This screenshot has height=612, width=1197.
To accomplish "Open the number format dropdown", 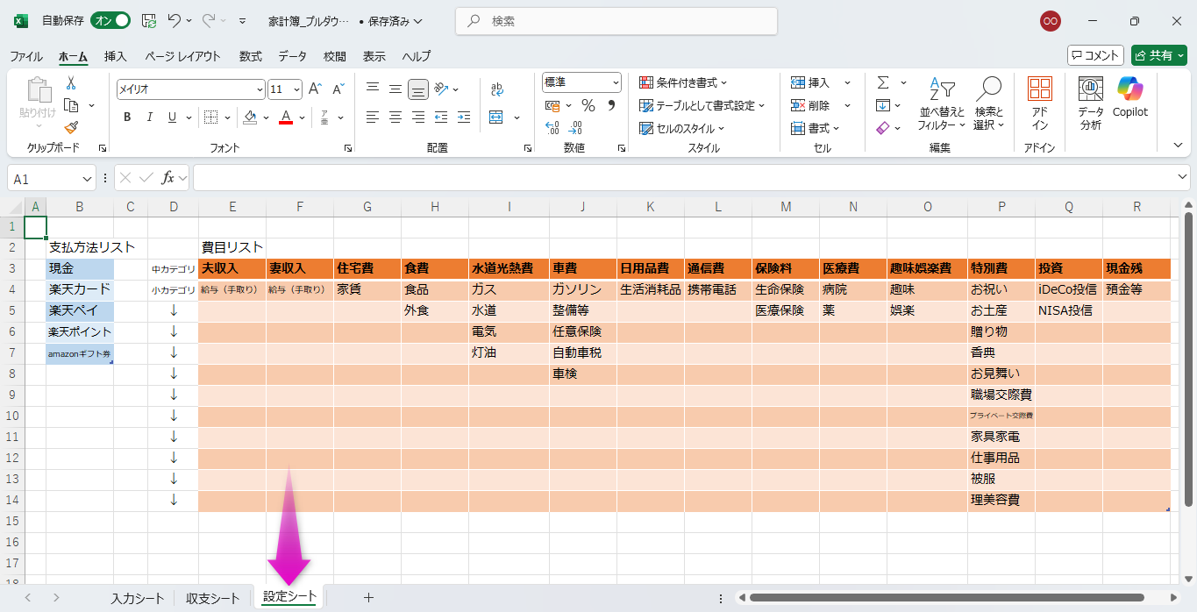I will coord(616,82).
